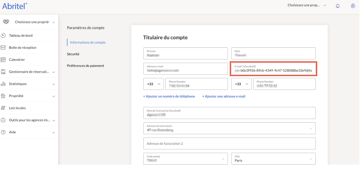Image resolution: width=361 pixels, height=169 pixels.
Task: Open the user profile icon
Action: pos(353,6)
